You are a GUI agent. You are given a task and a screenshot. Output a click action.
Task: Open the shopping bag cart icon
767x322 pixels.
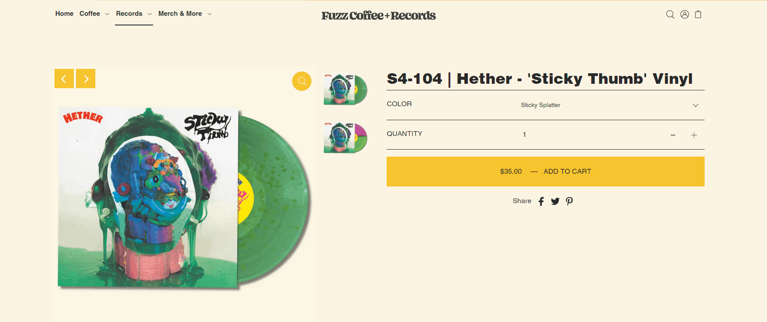coord(698,14)
